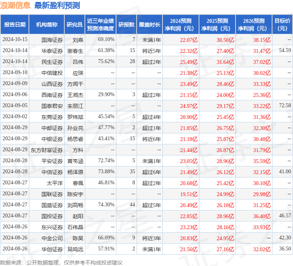Click analyst name 方闻千
Screen dimensions: 293x266
point(75,84)
